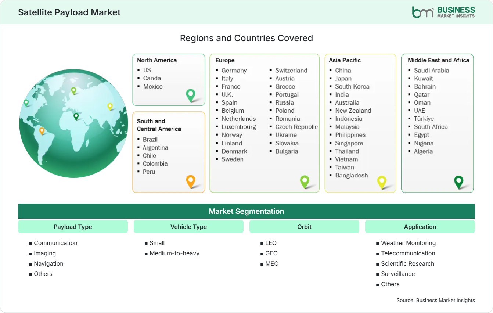Select the Orbit segmentation header
493x313 pixels.
[304, 227]
